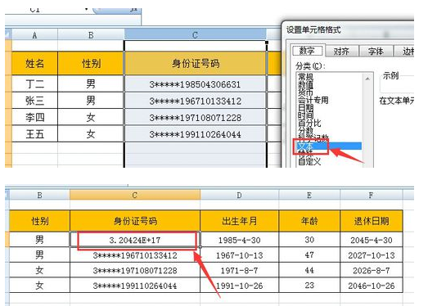
Task: Select ID cell 3*****198504306631
Action: (196, 84)
